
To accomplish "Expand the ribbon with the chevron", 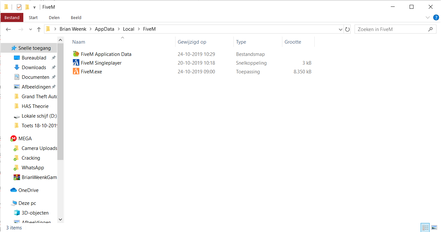I will pyautogui.click(x=427, y=17).
